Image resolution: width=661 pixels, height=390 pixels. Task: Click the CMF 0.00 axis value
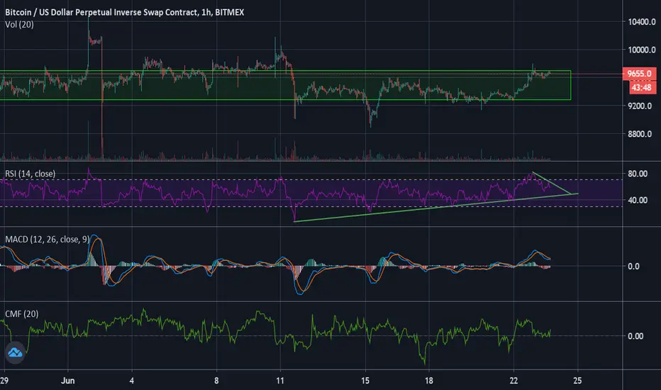click(635, 336)
